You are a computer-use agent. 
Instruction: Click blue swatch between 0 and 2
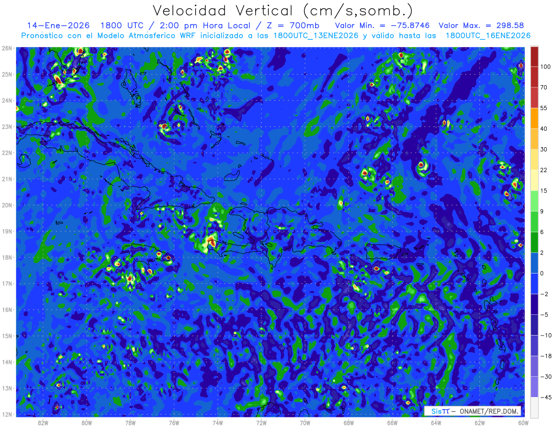tap(534, 263)
